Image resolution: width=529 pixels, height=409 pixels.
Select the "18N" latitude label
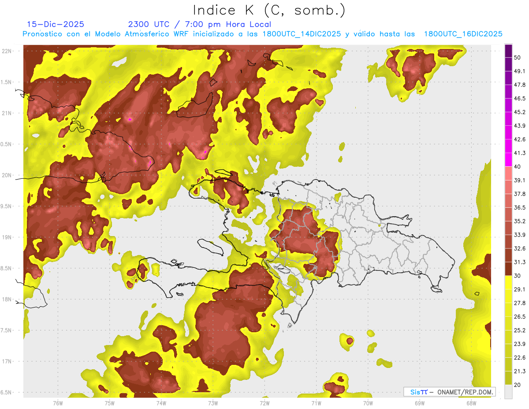(7, 299)
